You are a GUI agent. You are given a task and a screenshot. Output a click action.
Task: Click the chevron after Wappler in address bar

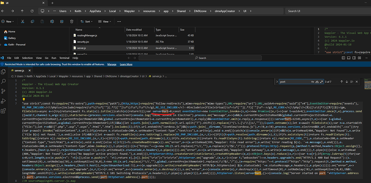(x=140, y=11)
